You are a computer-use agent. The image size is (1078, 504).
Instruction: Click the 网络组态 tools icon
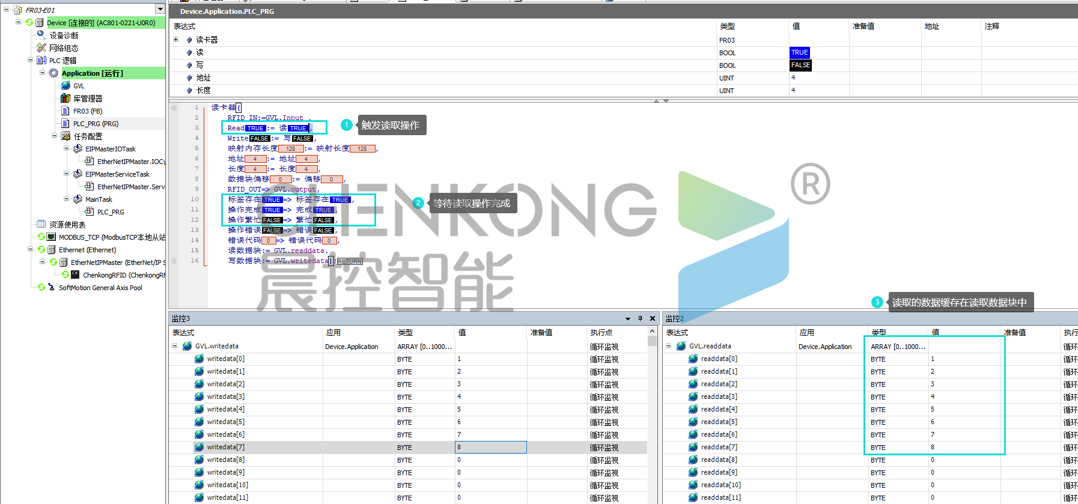[x=41, y=47]
